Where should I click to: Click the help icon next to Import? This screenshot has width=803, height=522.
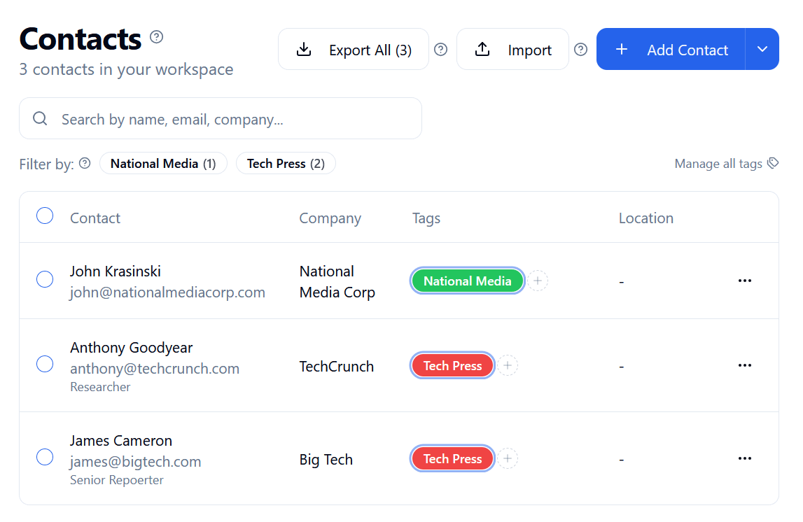[x=580, y=49]
